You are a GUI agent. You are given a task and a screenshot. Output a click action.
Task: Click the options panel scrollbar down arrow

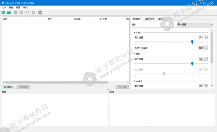pyautogui.click(x=212, y=86)
